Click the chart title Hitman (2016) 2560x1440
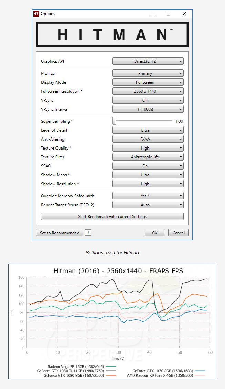This screenshot has height=389, width=225. click(x=118, y=271)
